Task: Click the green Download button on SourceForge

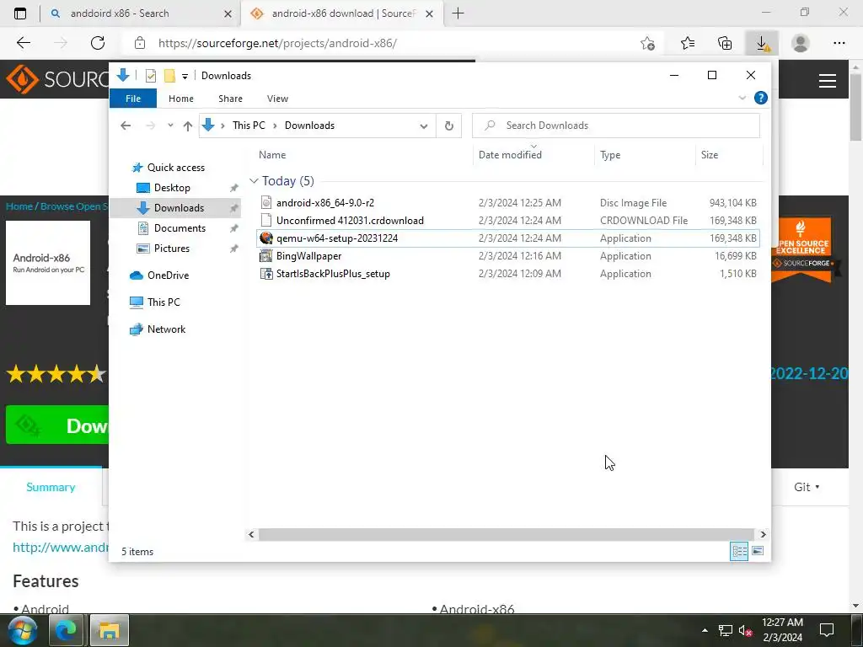Action: (x=57, y=425)
